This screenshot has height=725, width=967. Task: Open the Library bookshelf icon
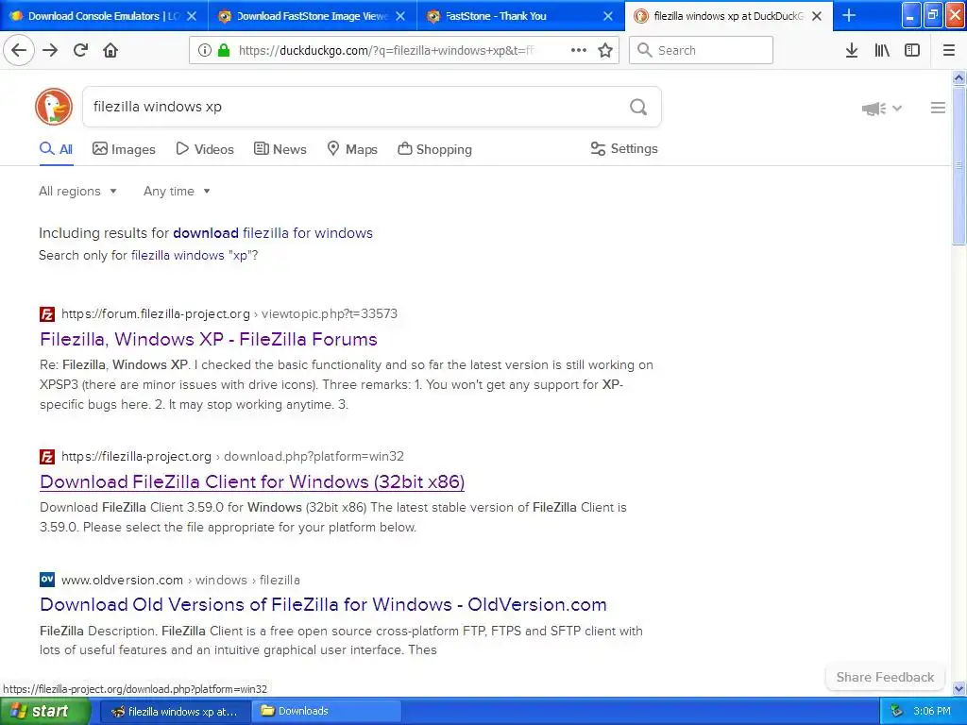882,50
